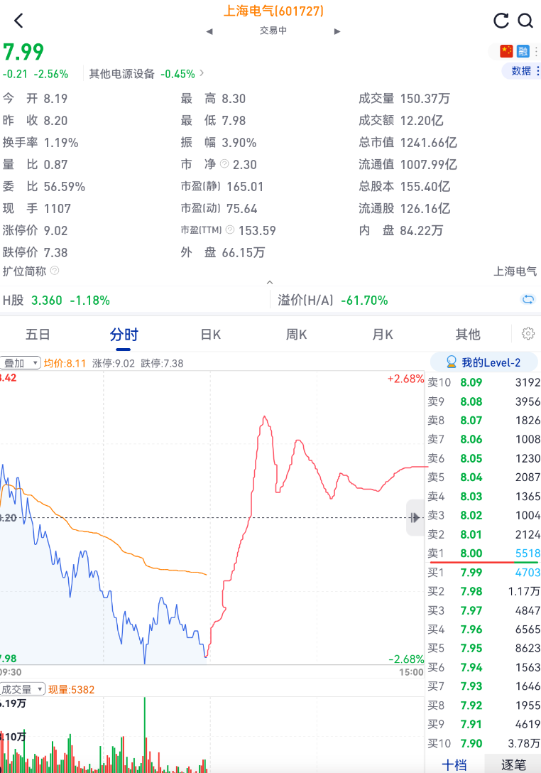Switch to the 日K chart tab
The width and height of the screenshot is (541, 773).
click(210, 335)
